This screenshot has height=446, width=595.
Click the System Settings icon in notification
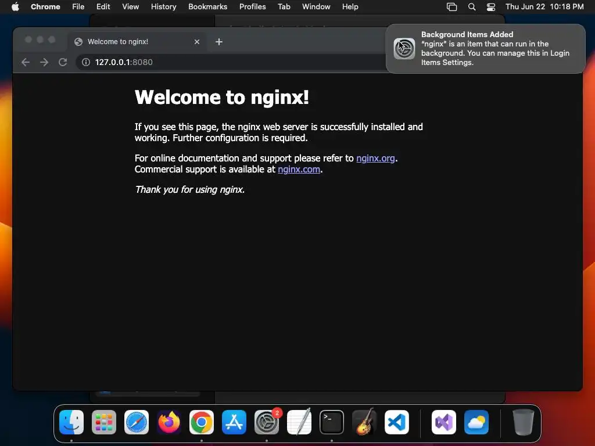pyautogui.click(x=404, y=49)
